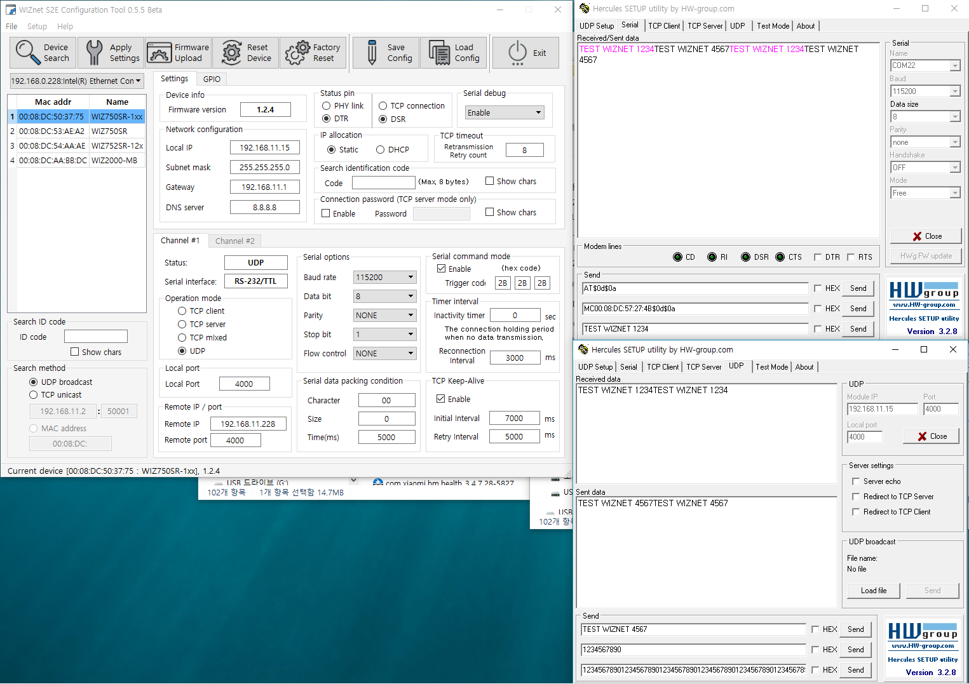The width and height of the screenshot is (969, 684).
Task: Select the WIZ750SR device row
Action: click(77, 131)
